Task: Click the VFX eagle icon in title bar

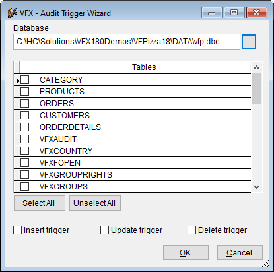Action: click(x=13, y=13)
